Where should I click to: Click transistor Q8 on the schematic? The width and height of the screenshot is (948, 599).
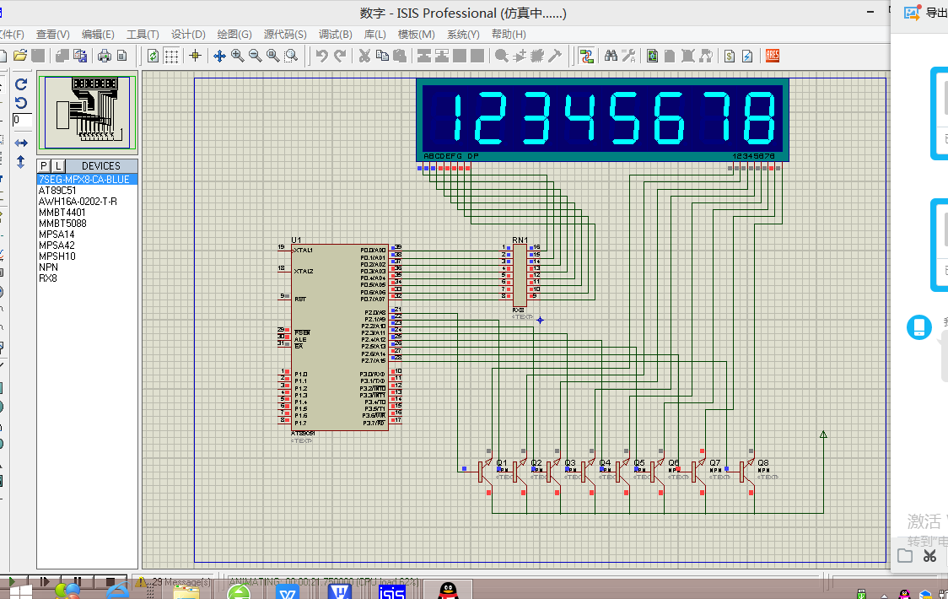click(x=747, y=470)
